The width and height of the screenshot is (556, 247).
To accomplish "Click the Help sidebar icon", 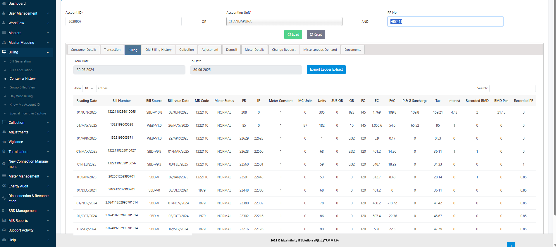I will click(4, 240).
